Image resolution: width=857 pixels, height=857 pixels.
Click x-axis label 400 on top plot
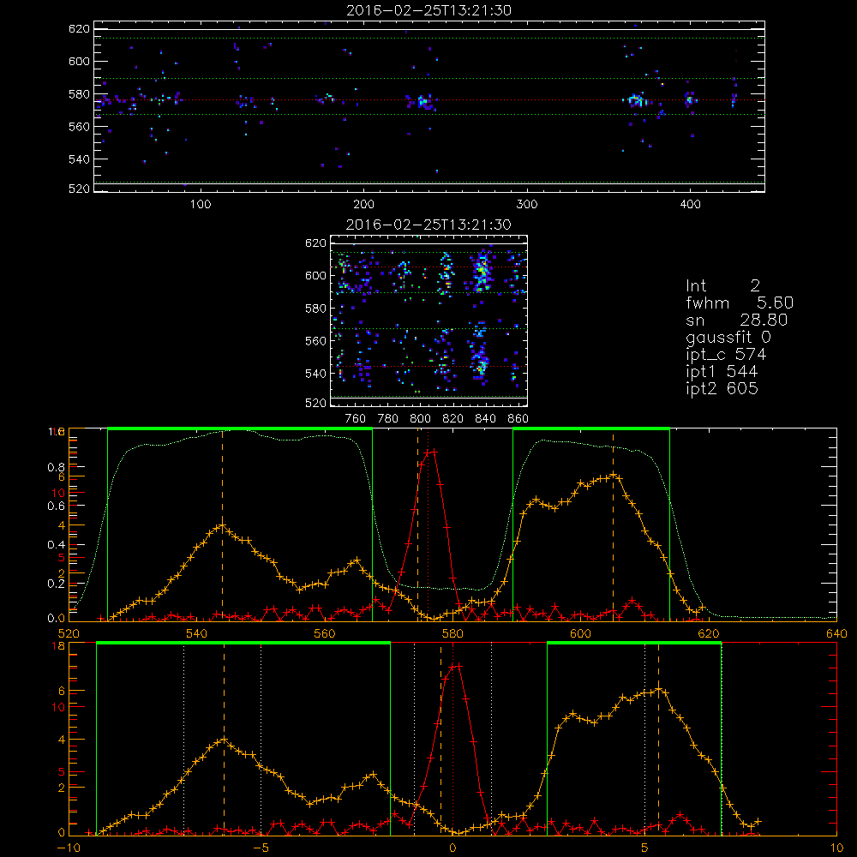[x=690, y=205]
